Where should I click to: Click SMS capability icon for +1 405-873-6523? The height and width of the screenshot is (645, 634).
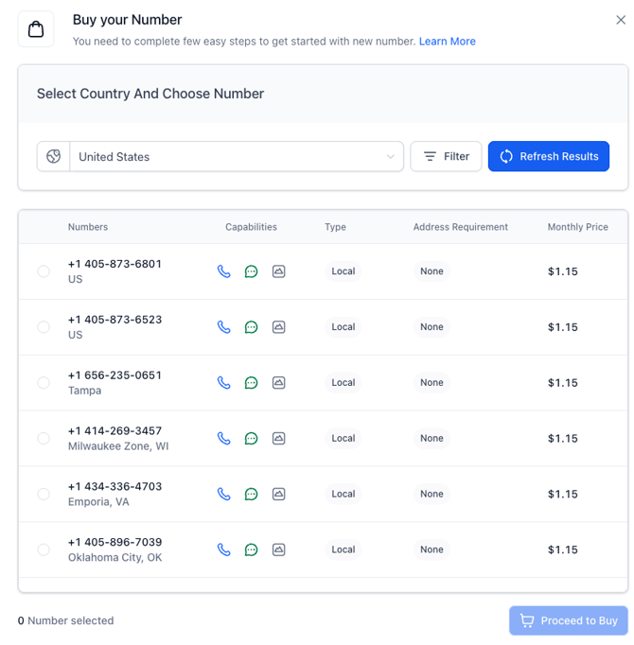[252, 327]
